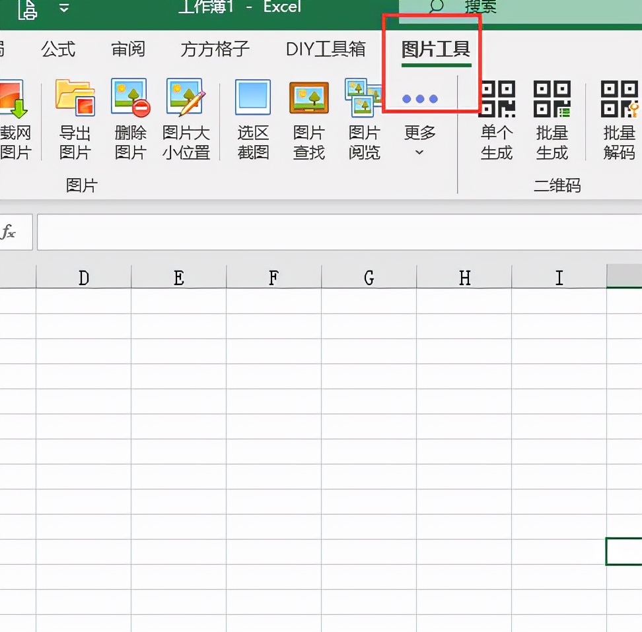Click 批量生成 for batch QR code generation

point(552,119)
